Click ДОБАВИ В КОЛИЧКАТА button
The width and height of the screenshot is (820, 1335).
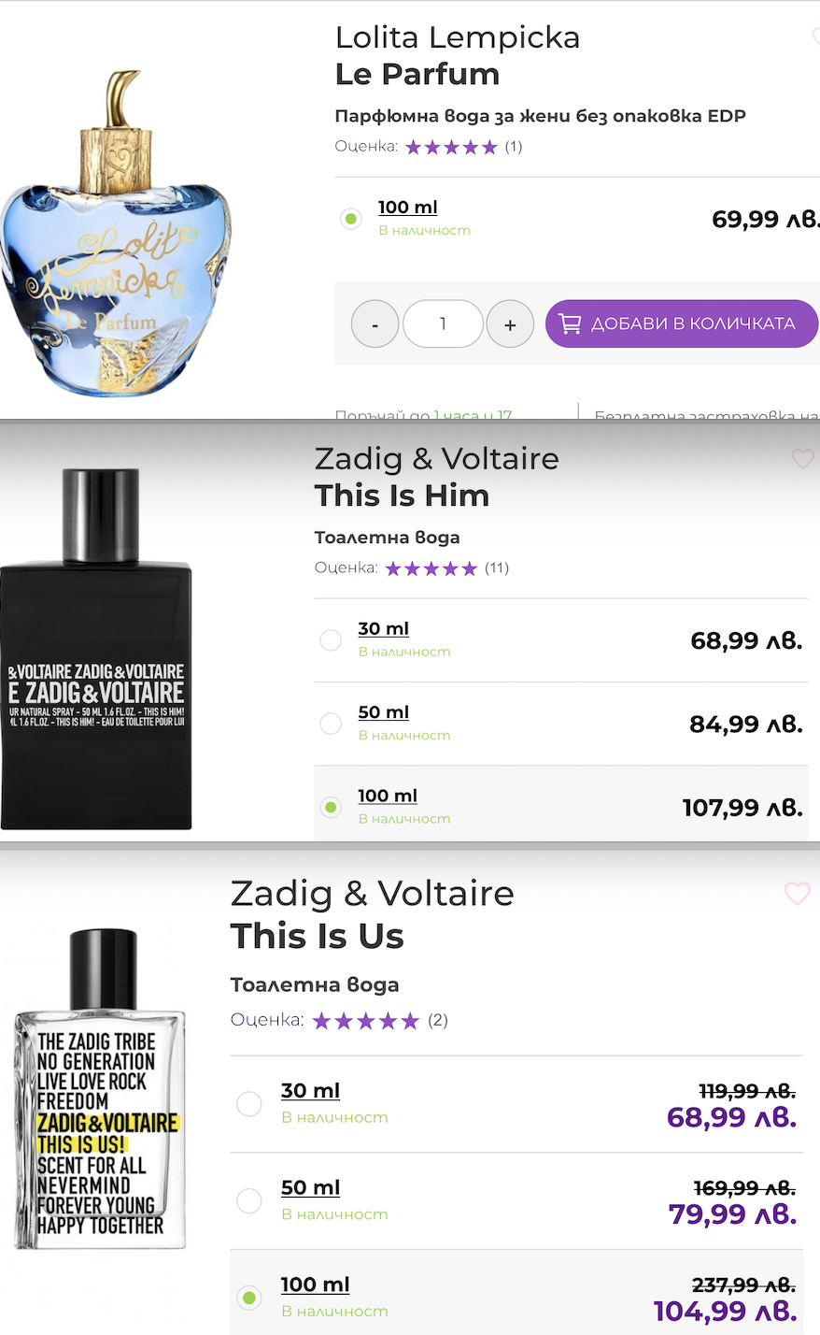682,323
